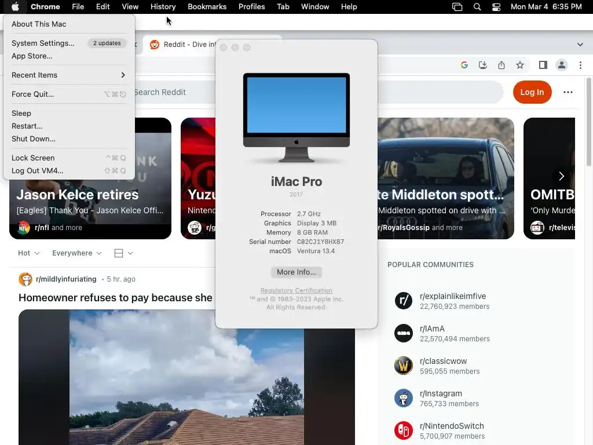The image size is (593, 445).
Task: Click the date and time in menu bar
Action: click(x=546, y=7)
